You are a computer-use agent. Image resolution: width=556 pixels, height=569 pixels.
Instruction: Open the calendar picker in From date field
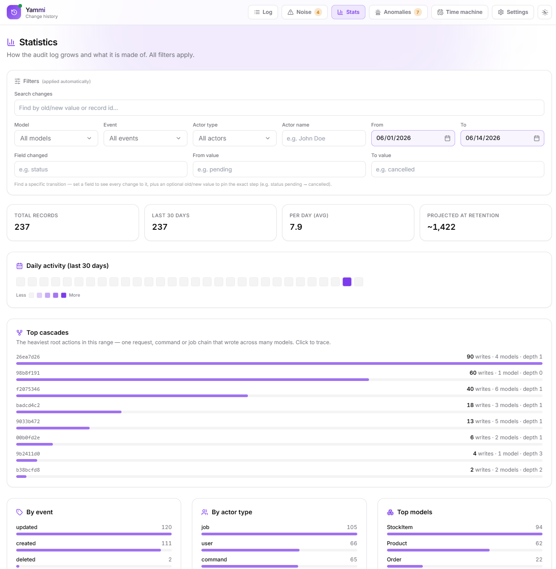[447, 138]
